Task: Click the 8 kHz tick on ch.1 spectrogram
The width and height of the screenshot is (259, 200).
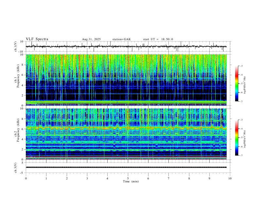Action: pyautogui.click(x=23, y=65)
